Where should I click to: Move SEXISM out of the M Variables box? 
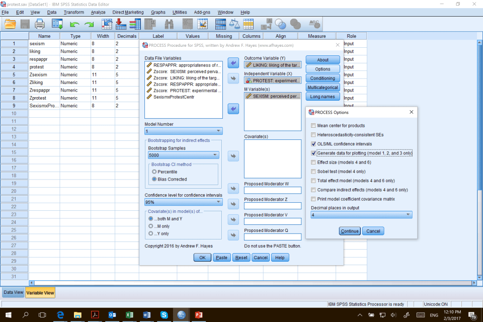[233, 109]
